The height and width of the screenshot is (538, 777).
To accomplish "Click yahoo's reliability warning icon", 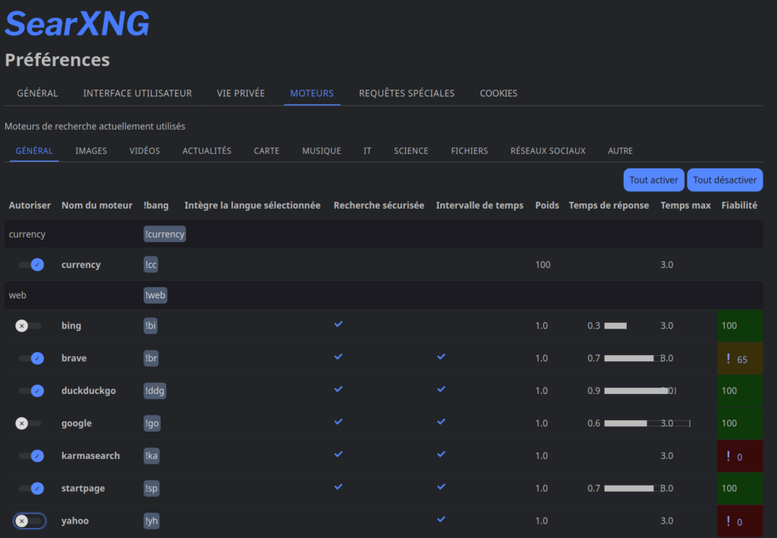I will pos(728,521).
